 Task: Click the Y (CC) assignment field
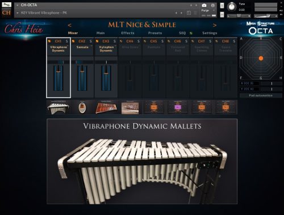pyautogui.click(x=249, y=89)
